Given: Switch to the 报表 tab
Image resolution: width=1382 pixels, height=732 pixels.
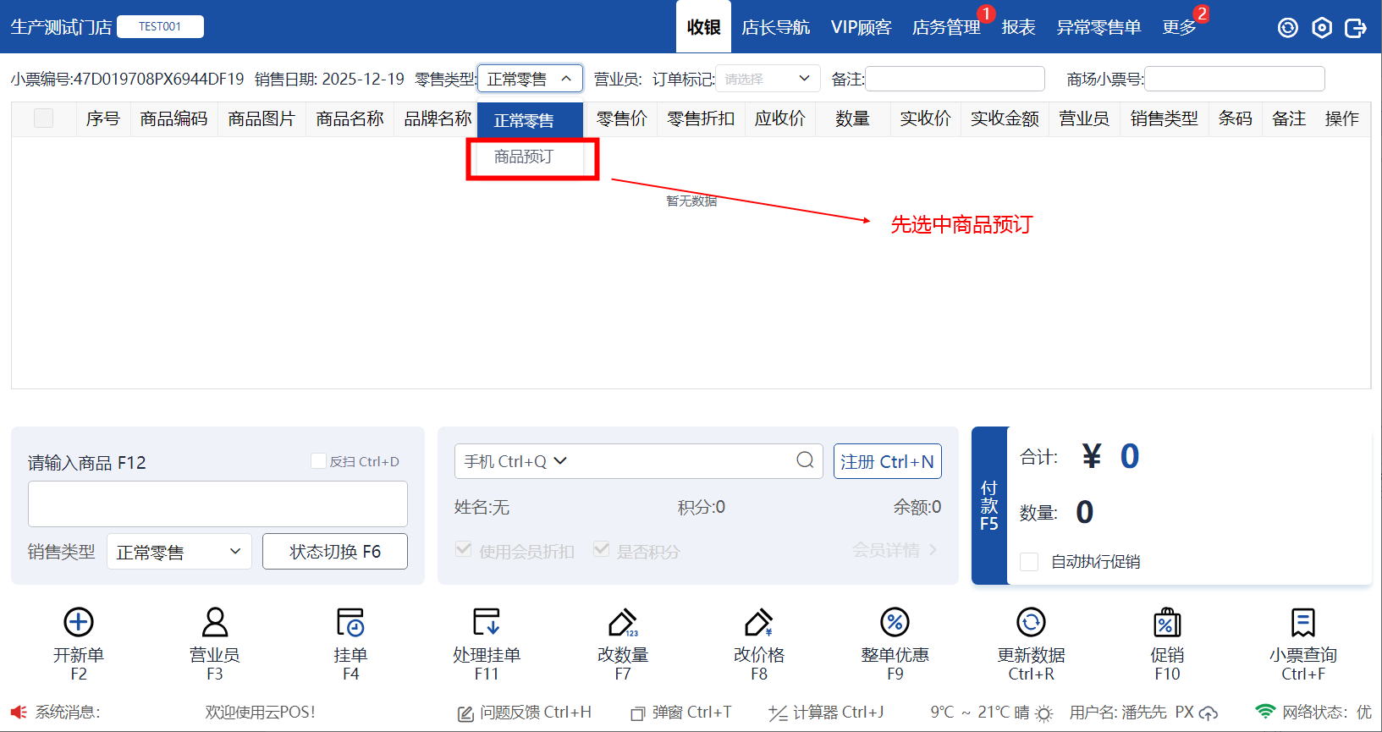Looking at the screenshot, I should point(1018,28).
